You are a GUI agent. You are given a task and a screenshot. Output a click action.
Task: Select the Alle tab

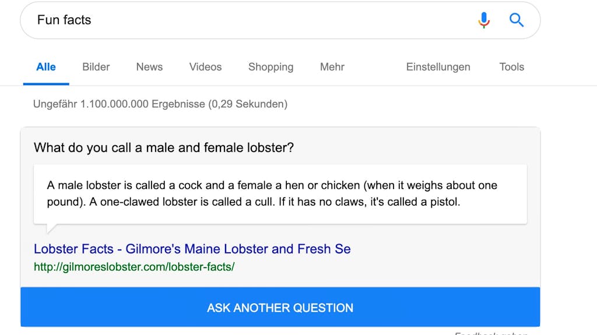[x=46, y=67]
